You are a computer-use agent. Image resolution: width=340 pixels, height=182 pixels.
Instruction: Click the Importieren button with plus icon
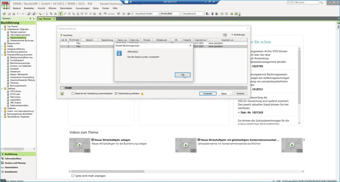point(66,35)
